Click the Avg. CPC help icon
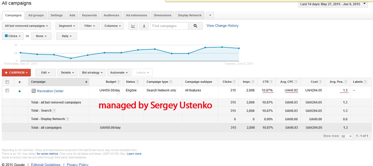The width and height of the screenshot is (373, 166). point(296,82)
